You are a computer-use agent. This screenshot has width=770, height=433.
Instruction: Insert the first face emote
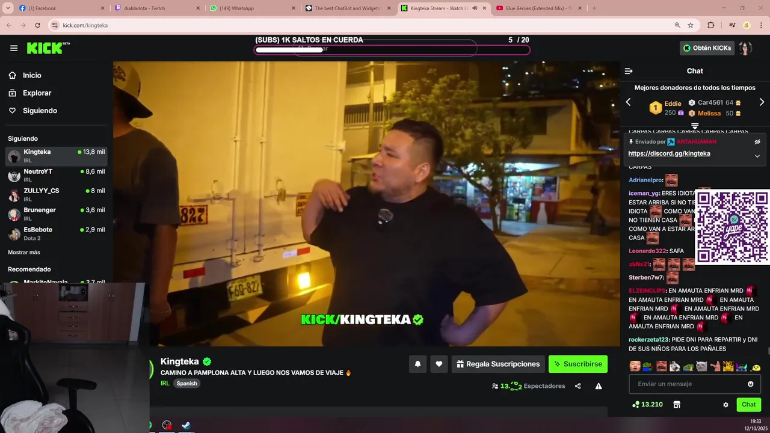[635, 366]
